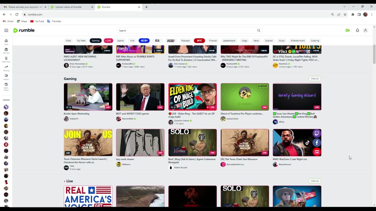Open Koolin Apex Warlording video title
Screen dimensions: 376x211
[76, 114]
